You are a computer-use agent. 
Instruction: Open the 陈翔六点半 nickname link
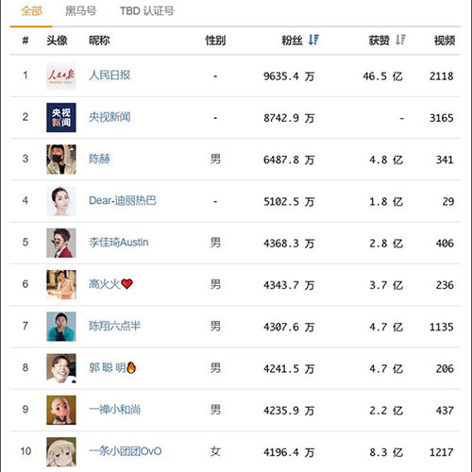point(114,326)
